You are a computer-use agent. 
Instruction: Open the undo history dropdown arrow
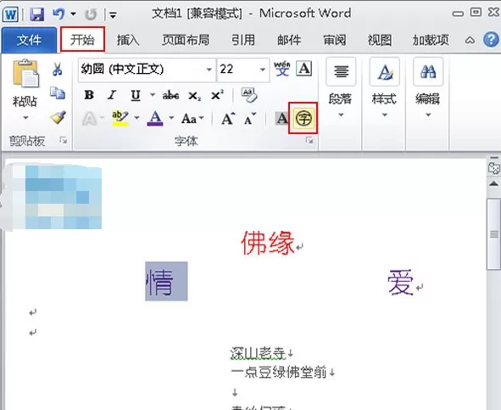click(73, 14)
